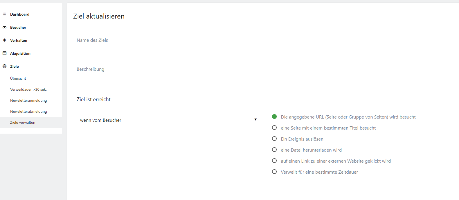Select 'eine Datei herunterladen wird' option
This screenshot has width=459, height=200.
coord(274,150)
